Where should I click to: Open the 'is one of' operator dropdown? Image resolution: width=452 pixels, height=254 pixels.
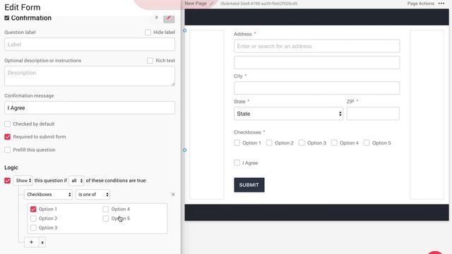click(93, 195)
